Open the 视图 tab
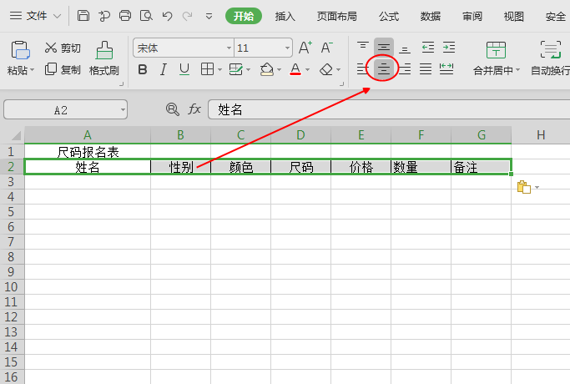Screen dimensions: 570x384 [513, 16]
